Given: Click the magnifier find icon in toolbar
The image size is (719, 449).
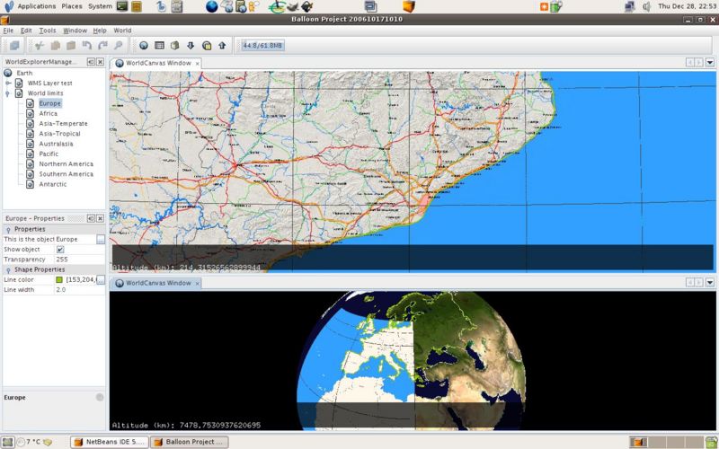Looking at the screenshot, I should click(118, 45).
